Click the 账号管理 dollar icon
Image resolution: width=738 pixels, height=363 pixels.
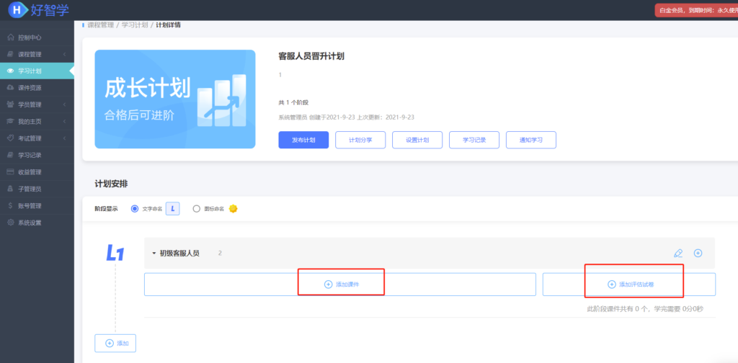point(10,206)
